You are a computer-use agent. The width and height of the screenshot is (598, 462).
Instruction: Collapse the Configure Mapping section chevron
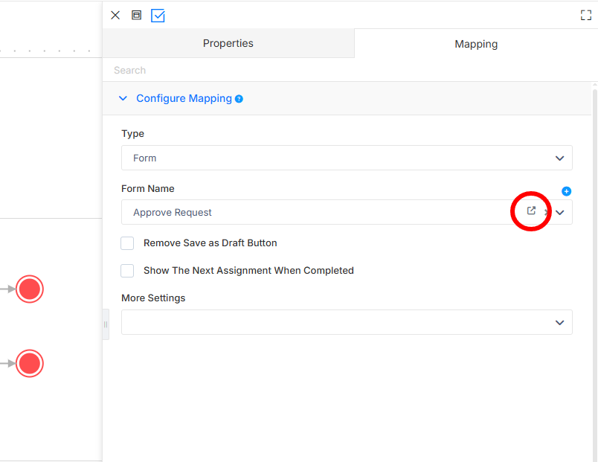coord(123,98)
